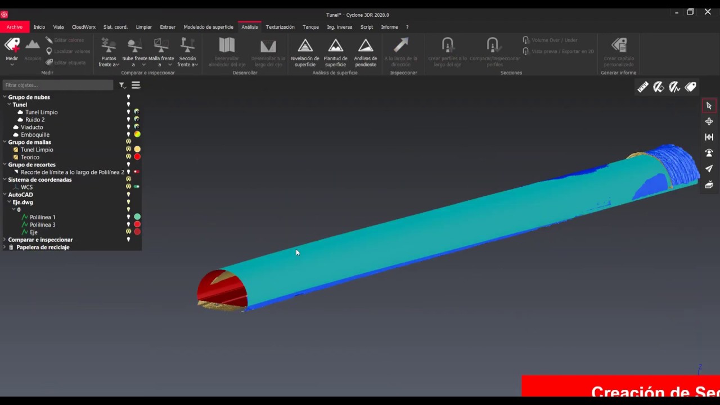The height and width of the screenshot is (405, 720).
Task: Switch to the Inicio tab
Action: [39, 27]
